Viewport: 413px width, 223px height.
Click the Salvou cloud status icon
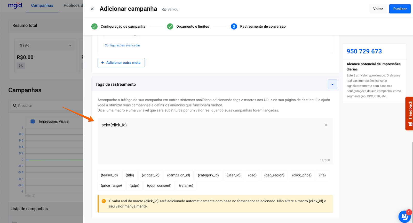click(164, 9)
